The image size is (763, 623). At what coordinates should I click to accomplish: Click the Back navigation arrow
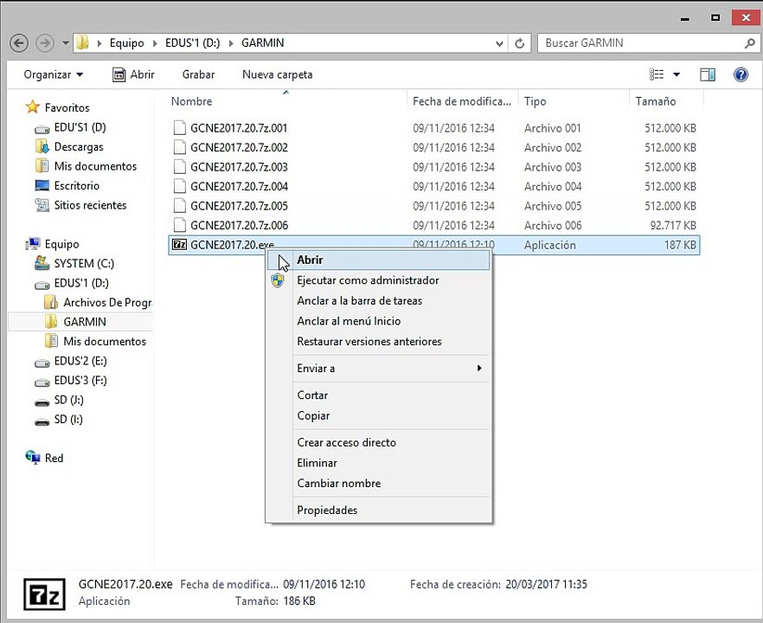[19, 43]
